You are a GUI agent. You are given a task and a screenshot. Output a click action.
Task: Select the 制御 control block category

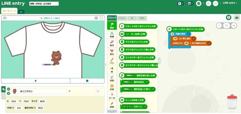point(112,34)
